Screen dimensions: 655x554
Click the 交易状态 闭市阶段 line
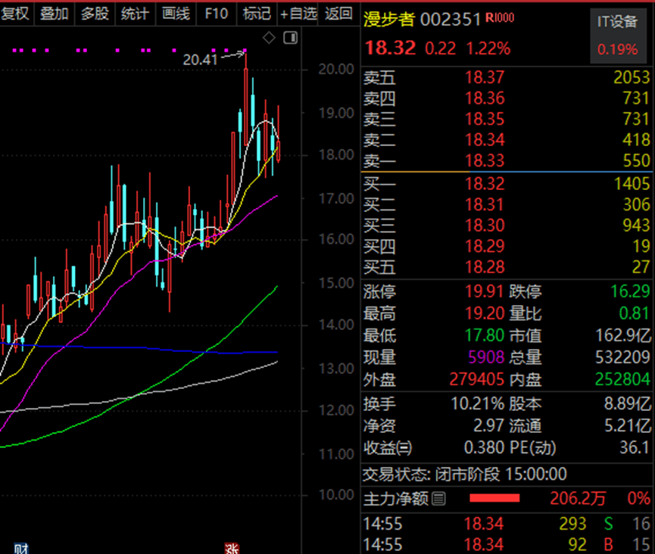tap(464, 475)
